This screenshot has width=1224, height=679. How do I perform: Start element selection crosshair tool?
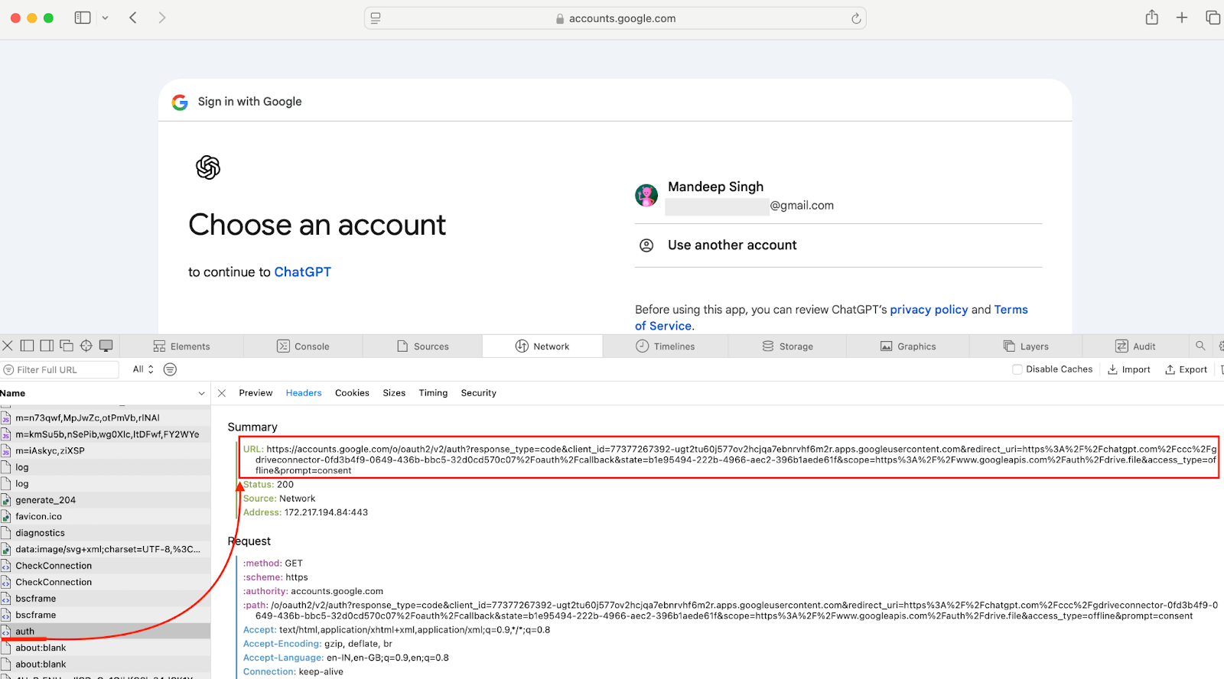click(86, 346)
